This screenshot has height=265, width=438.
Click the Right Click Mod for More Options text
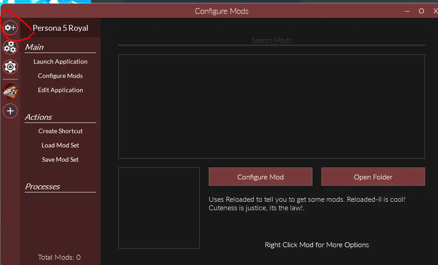point(317,245)
